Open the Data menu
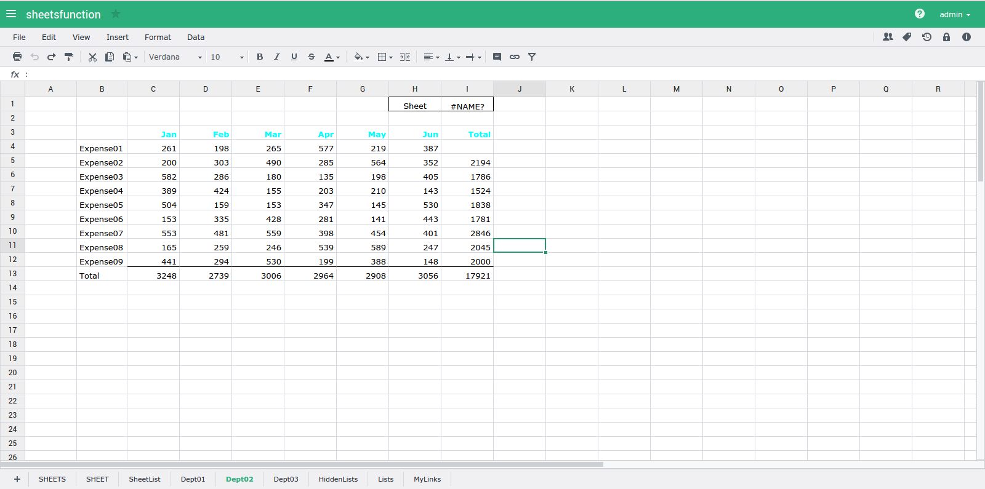 pos(196,37)
